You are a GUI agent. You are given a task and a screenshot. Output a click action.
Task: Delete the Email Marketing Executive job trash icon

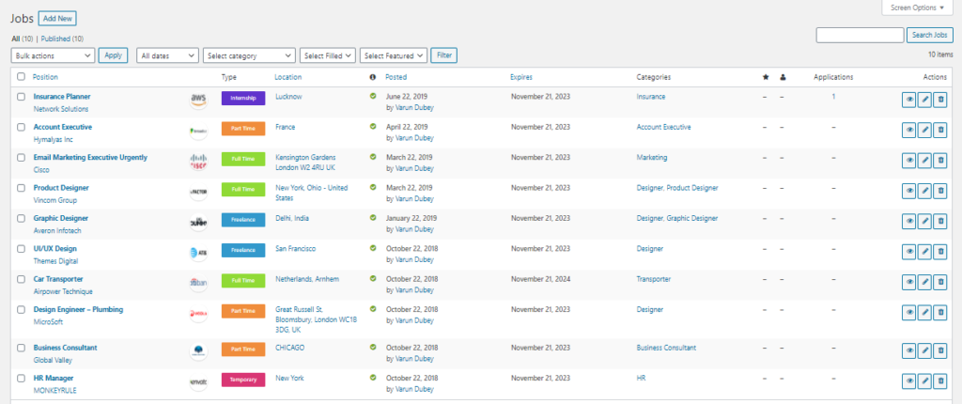click(939, 161)
